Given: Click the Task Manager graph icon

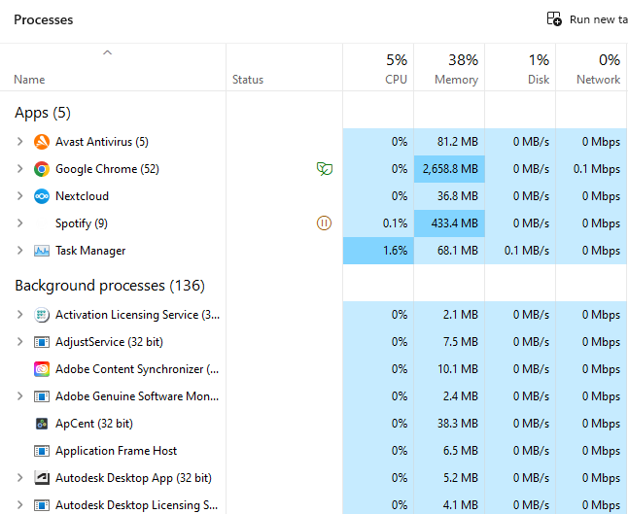Looking at the screenshot, I should point(42,251).
